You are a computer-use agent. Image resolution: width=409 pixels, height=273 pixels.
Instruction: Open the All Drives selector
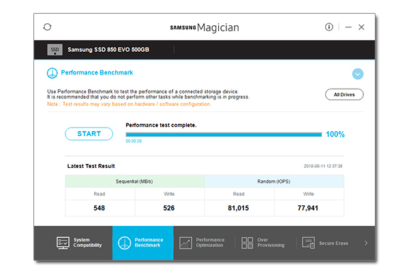tap(344, 94)
